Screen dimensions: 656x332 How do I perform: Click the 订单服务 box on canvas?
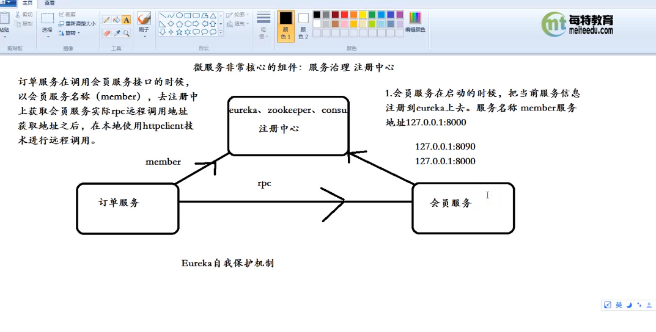tap(128, 208)
